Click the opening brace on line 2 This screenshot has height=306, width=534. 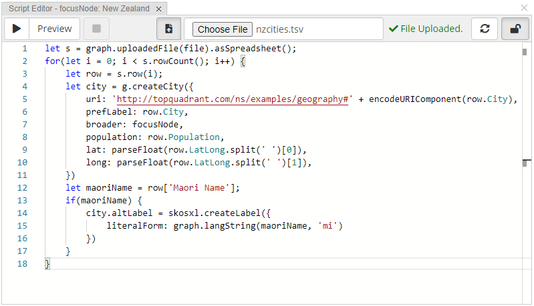pyautogui.click(x=243, y=61)
